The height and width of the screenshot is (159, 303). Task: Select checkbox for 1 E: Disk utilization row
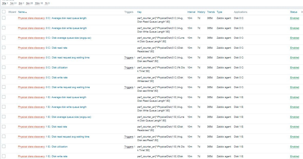coord(4,146)
